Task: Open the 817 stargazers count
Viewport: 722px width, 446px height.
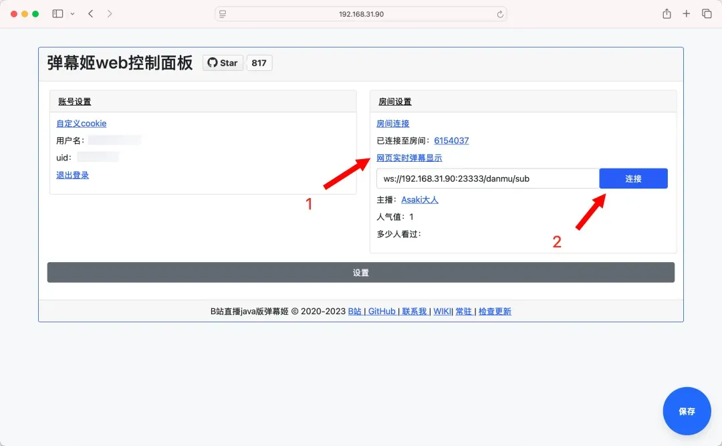Action: point(259,63)
